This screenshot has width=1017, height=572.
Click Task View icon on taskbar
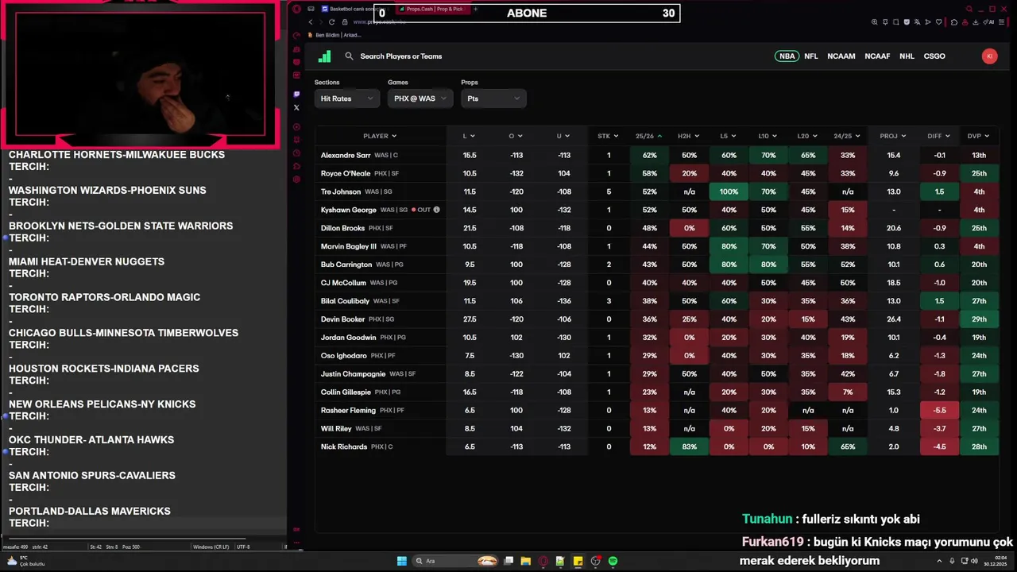pos(508,561)
